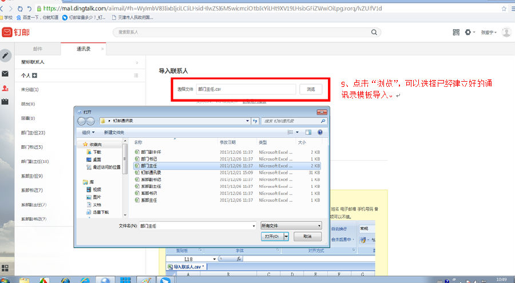Image resolution: width=515 pixels, height=283 pixels.
Task: Open the 所有文件 file type dropdown
Action: [291, 226]
